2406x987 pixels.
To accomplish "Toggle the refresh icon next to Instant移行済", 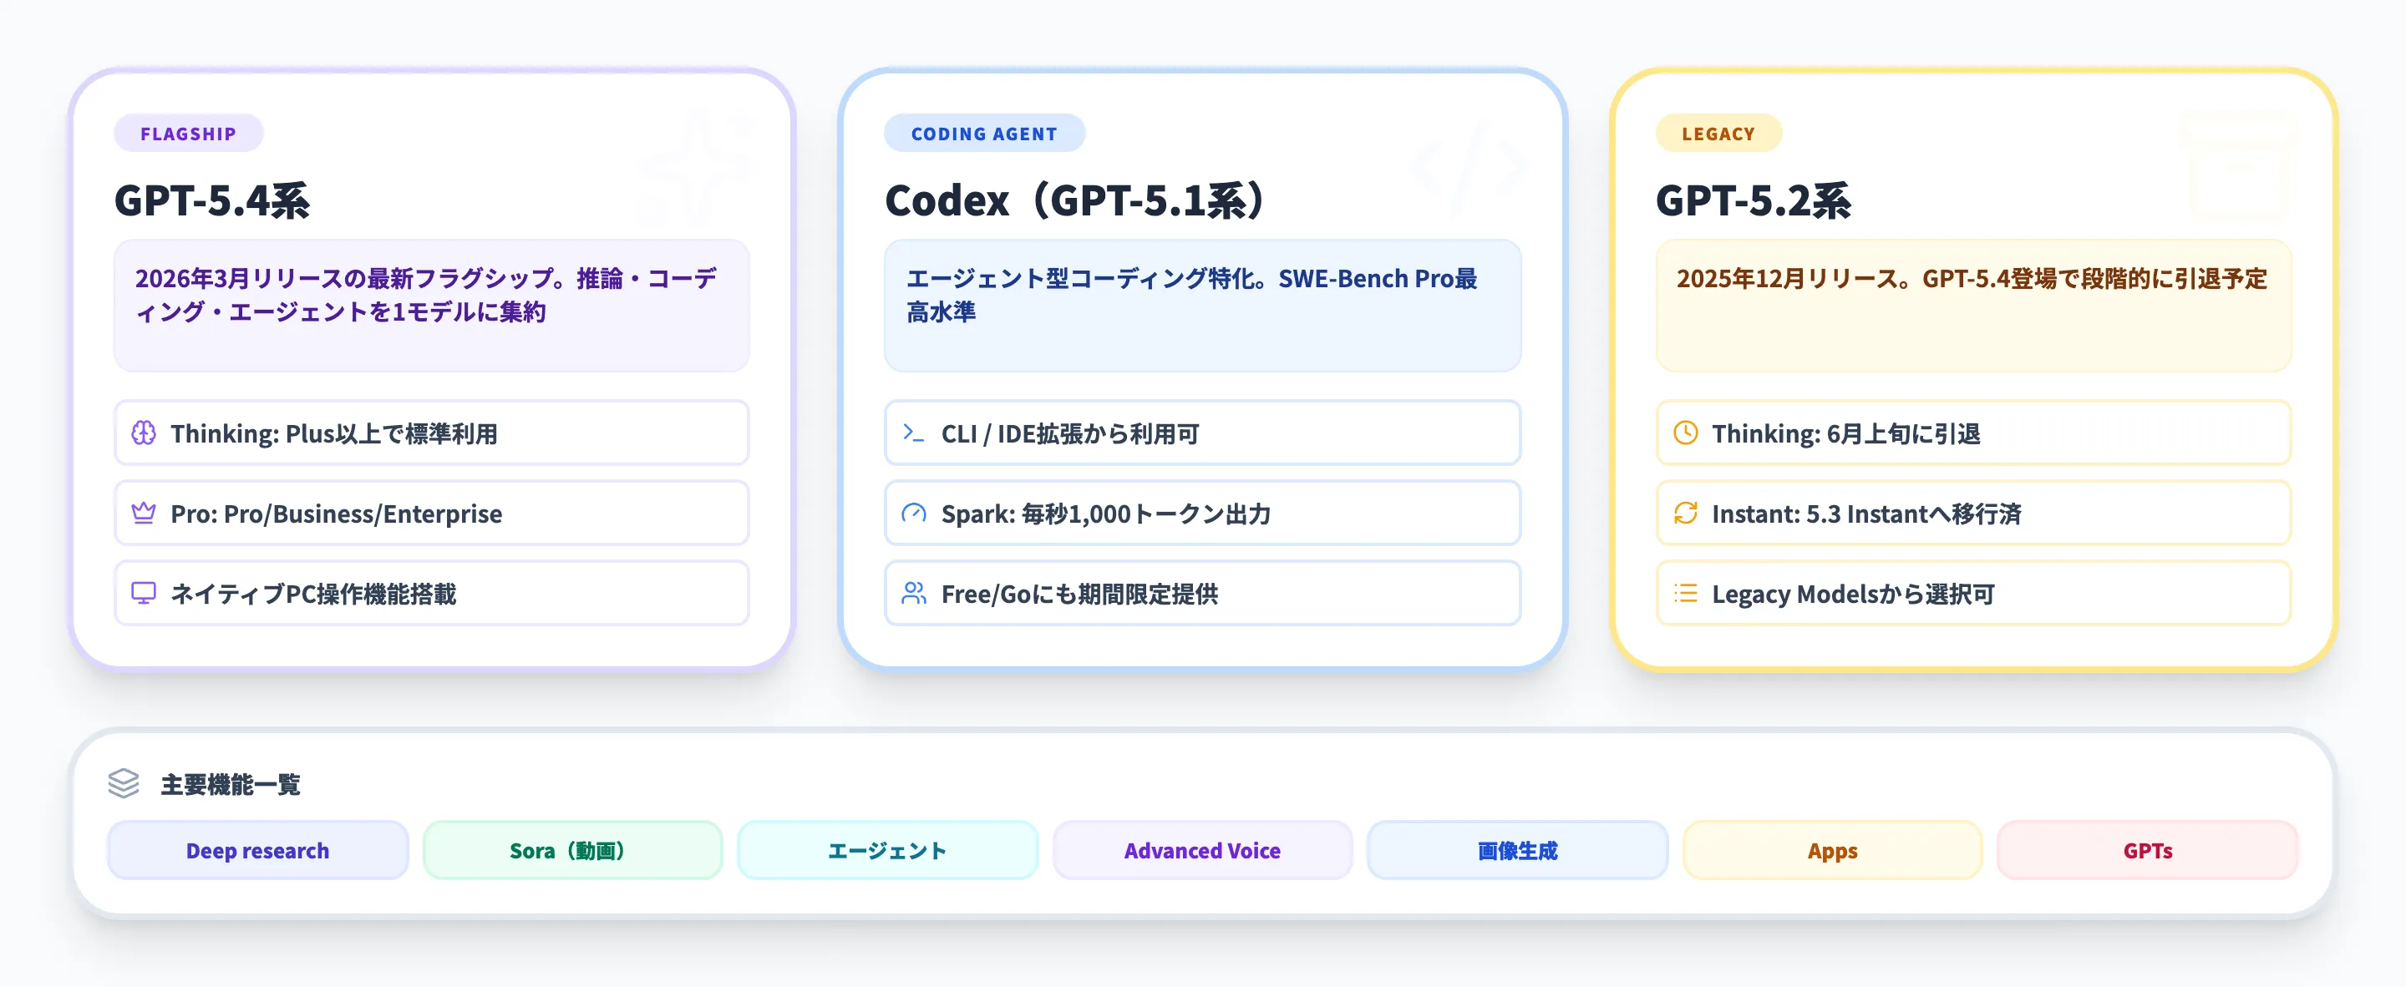I will coord(1686,513).
